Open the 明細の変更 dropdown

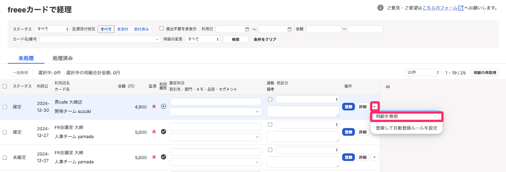coord(203,39)
